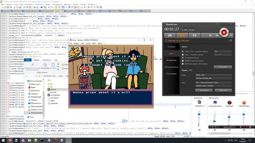Open the Image tab in Bandicam sidebar
The width and height of the screenshot is (255, 143).
pyautogui.click(x=171, y=60)
